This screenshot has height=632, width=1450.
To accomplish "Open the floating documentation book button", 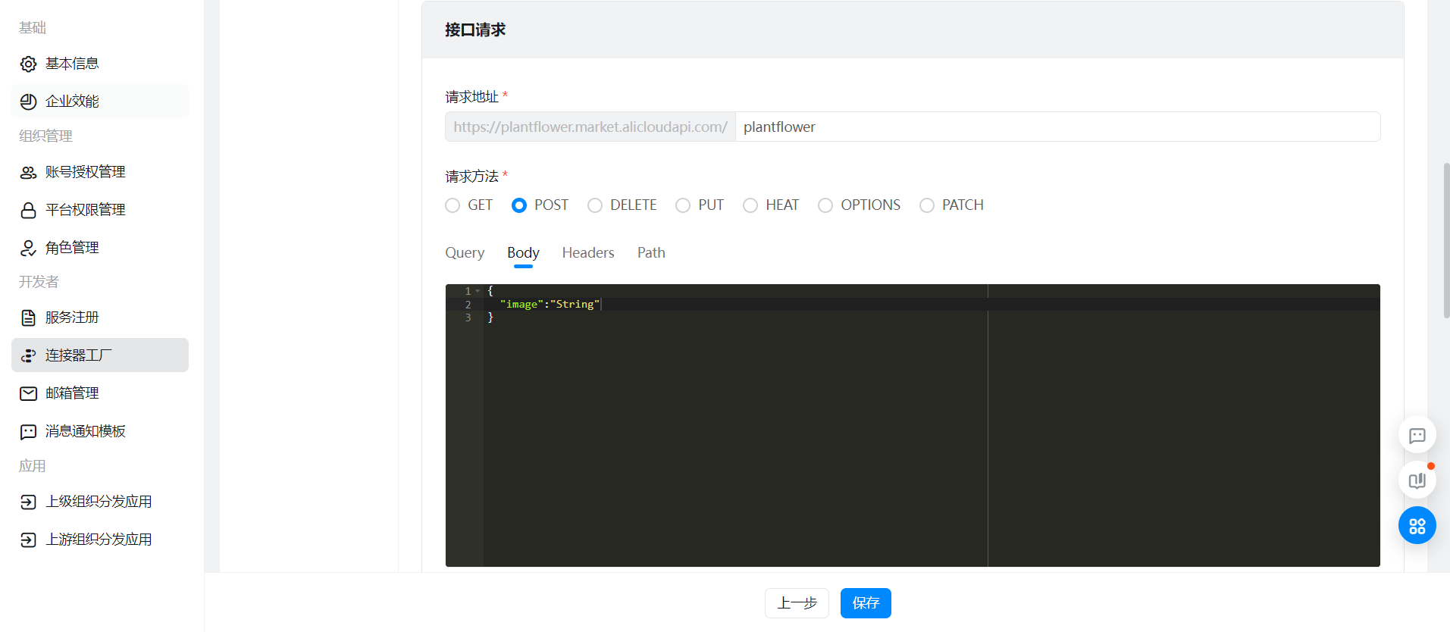I will coord(1417,480).
